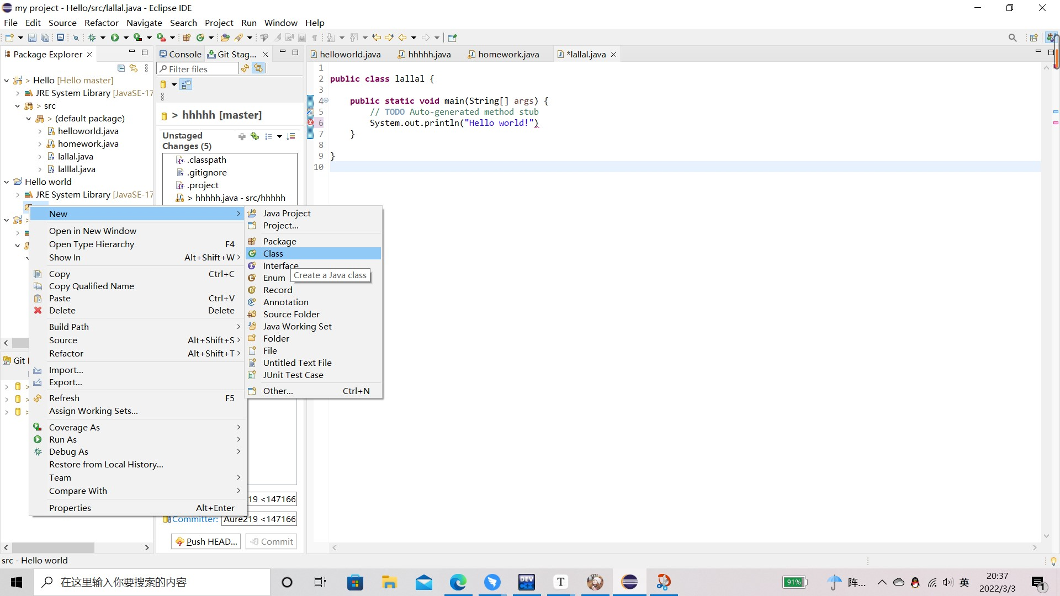Select Package in the New submenu
The image size is (1060, 596).
[314, 241]
